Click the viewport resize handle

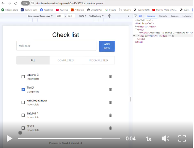coord(130,99)
